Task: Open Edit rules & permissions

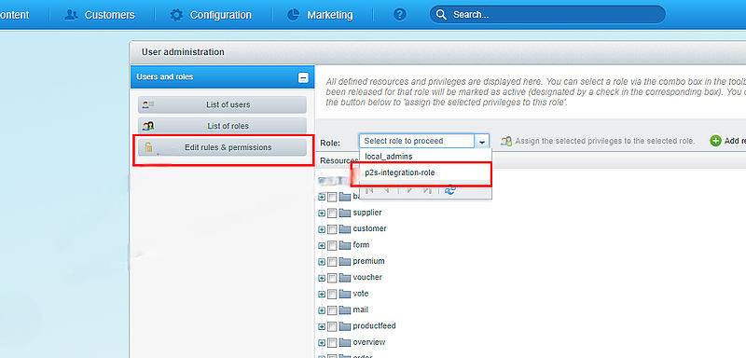Action: click(222, 147)
